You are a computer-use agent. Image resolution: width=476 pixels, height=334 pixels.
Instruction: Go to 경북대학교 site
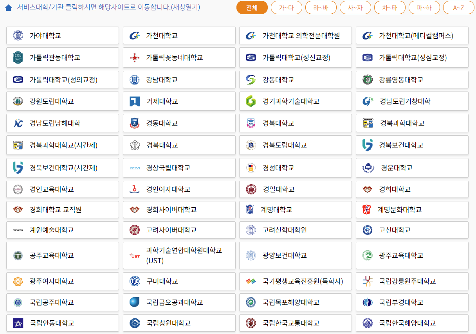pos(179,145)
